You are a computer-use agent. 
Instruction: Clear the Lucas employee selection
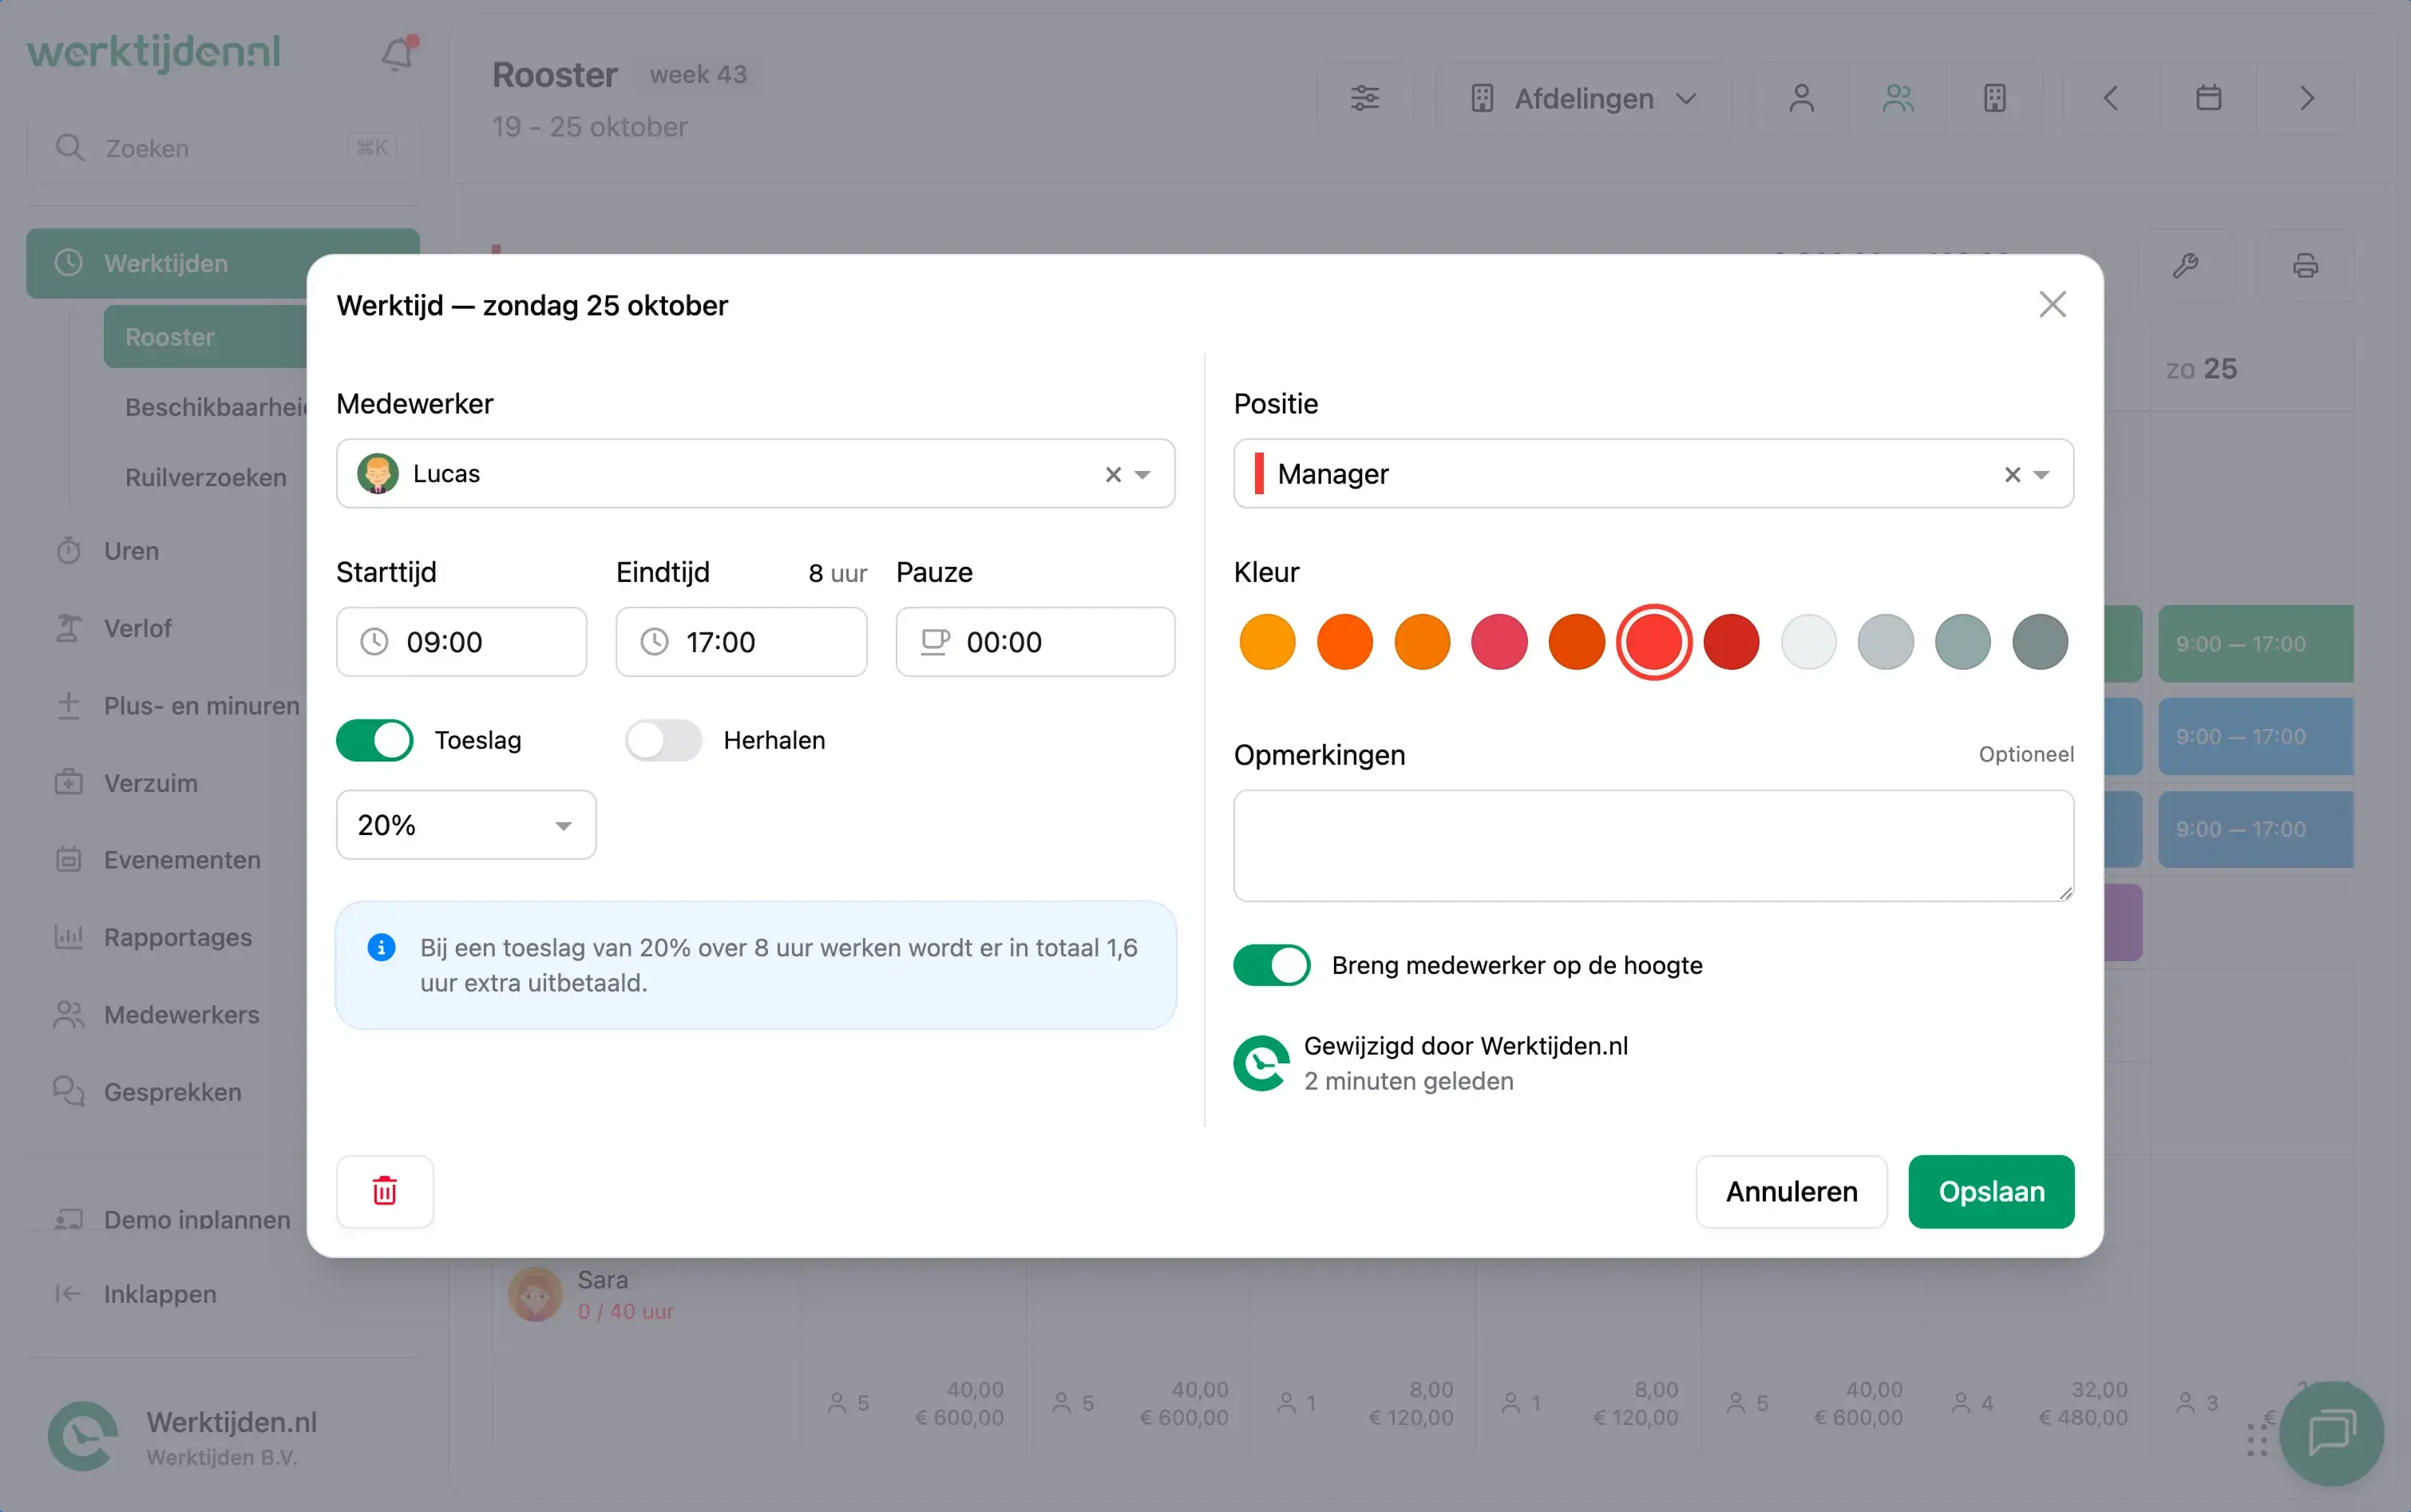tap(1113, 474)
